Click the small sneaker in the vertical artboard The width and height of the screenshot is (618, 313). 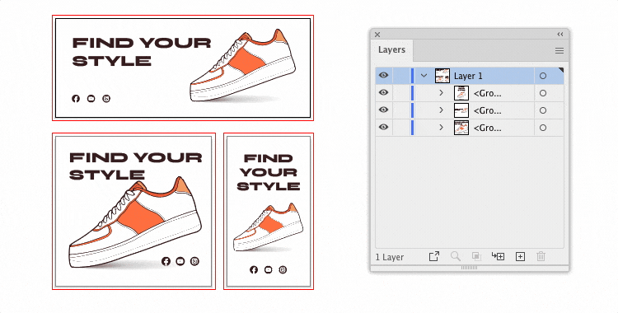click(269, 227)
